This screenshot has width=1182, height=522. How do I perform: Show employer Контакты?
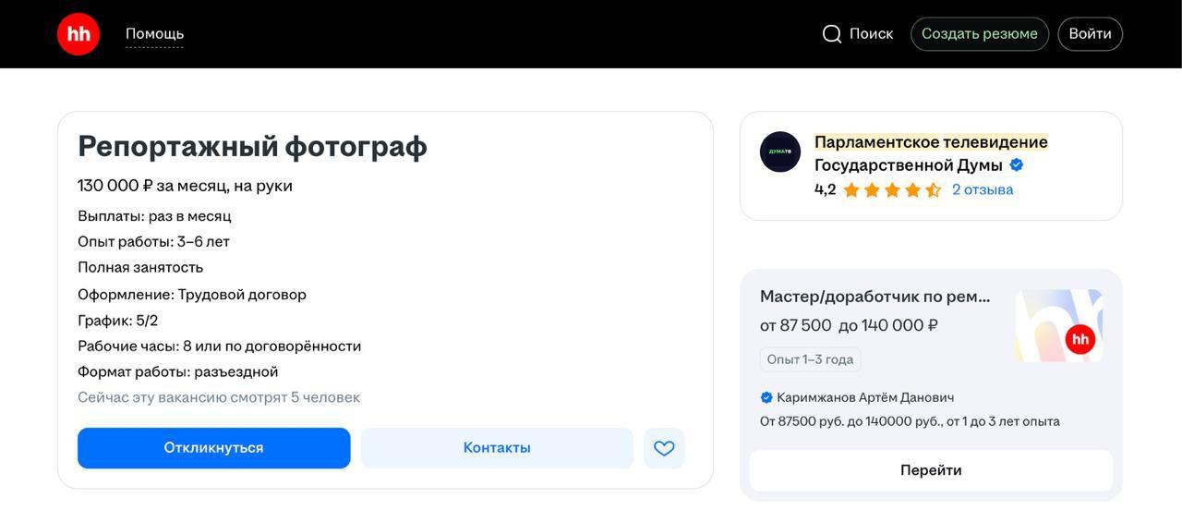click(x=497, y=448)
